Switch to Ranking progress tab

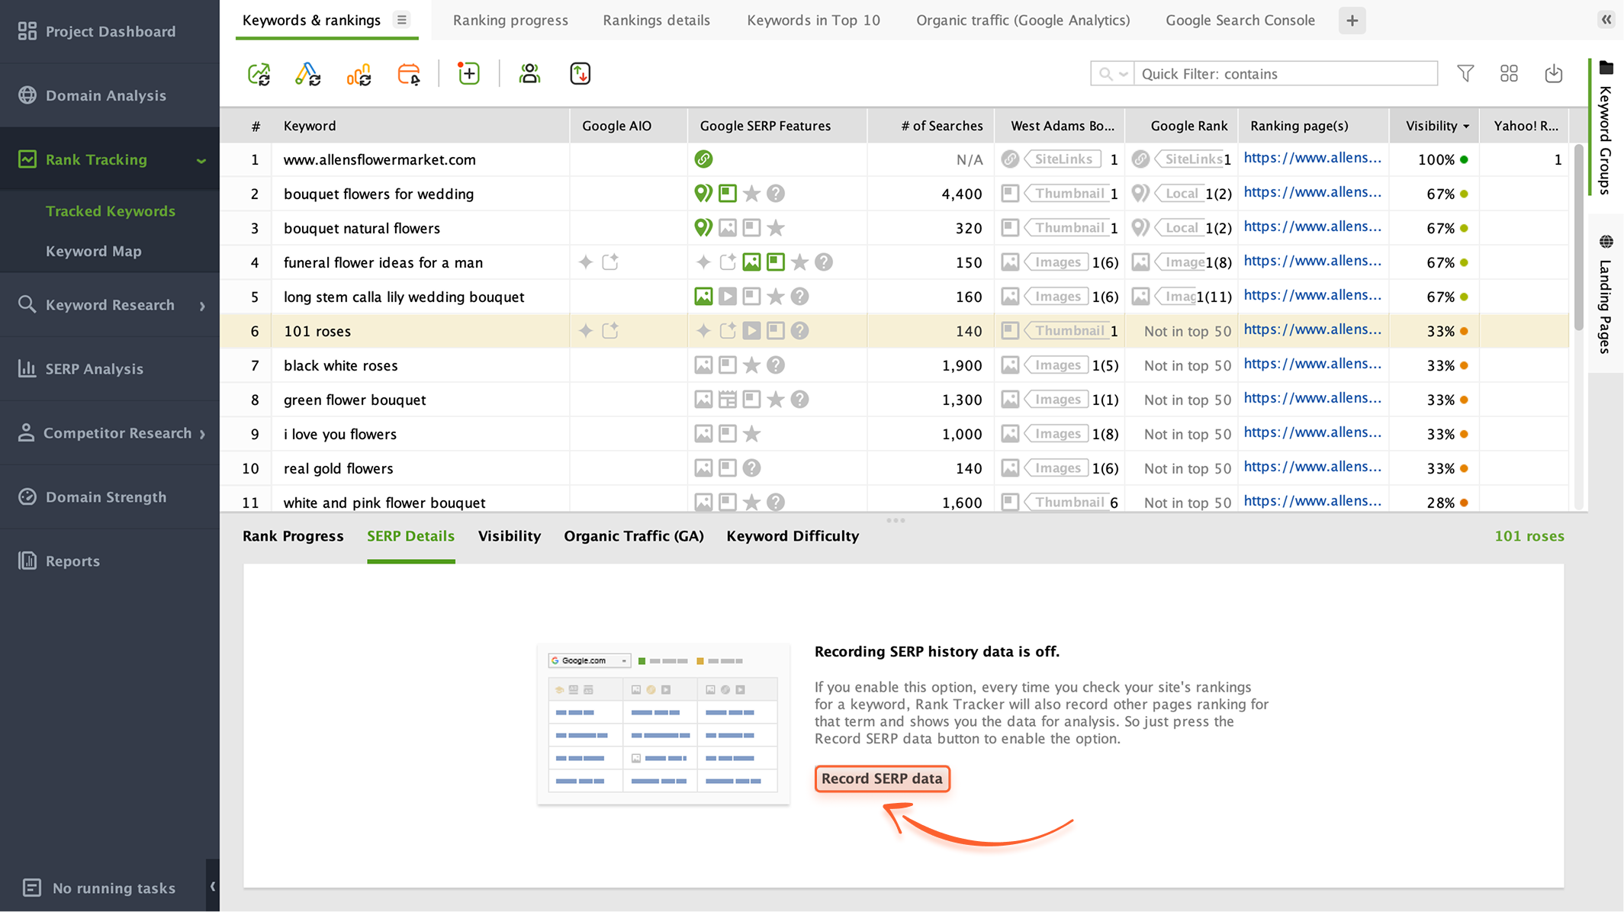pos(510,21)
